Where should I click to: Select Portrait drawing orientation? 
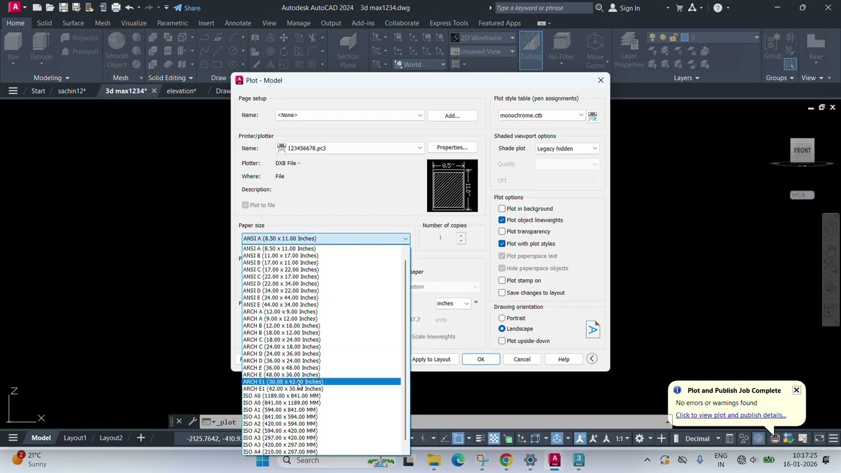click(x=502, y=319)
